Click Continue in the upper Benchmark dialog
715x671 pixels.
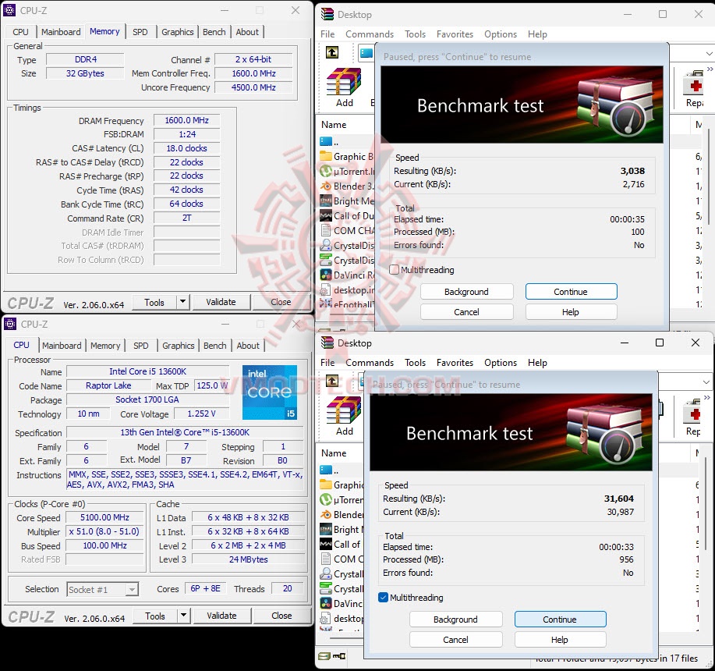[x=571, y=292]
